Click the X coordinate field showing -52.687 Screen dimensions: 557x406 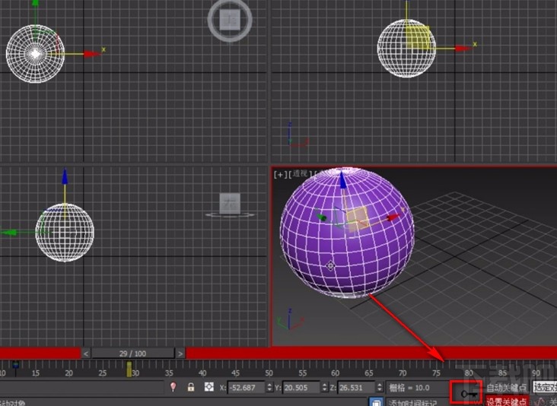point(246,388)
